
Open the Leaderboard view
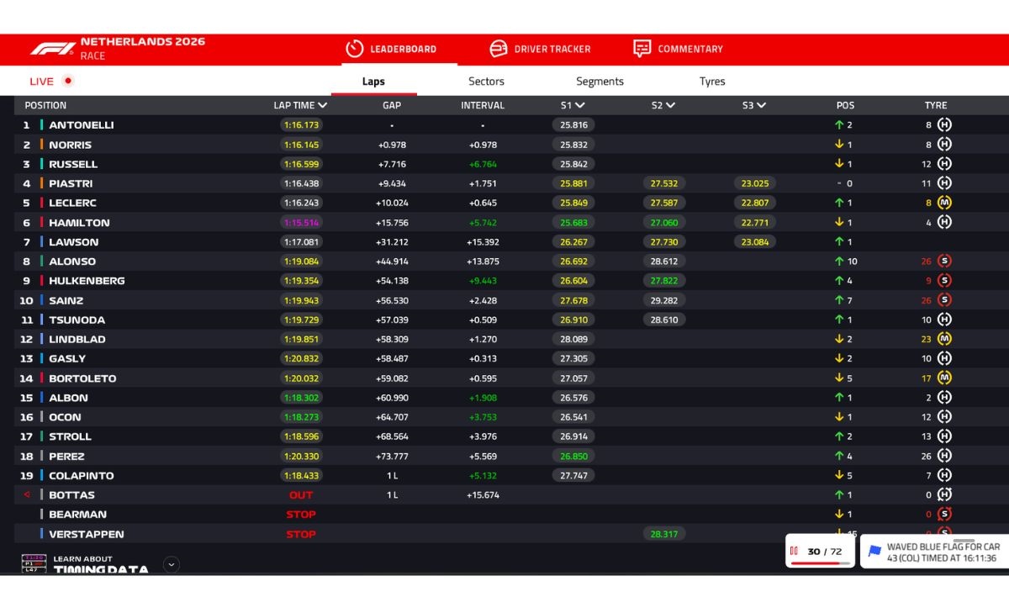pyautogui.click(x=391, y=49)
